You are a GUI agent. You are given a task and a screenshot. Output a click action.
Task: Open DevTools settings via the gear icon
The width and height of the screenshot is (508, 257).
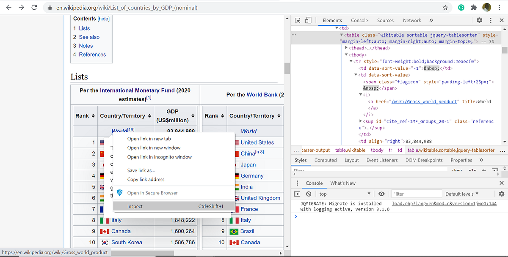[x=479, y=20]
